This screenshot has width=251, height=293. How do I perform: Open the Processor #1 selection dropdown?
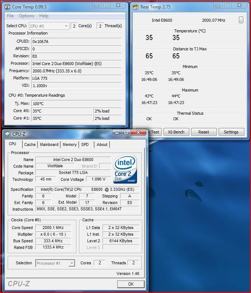pyautogui.click(x=55, y=263)
